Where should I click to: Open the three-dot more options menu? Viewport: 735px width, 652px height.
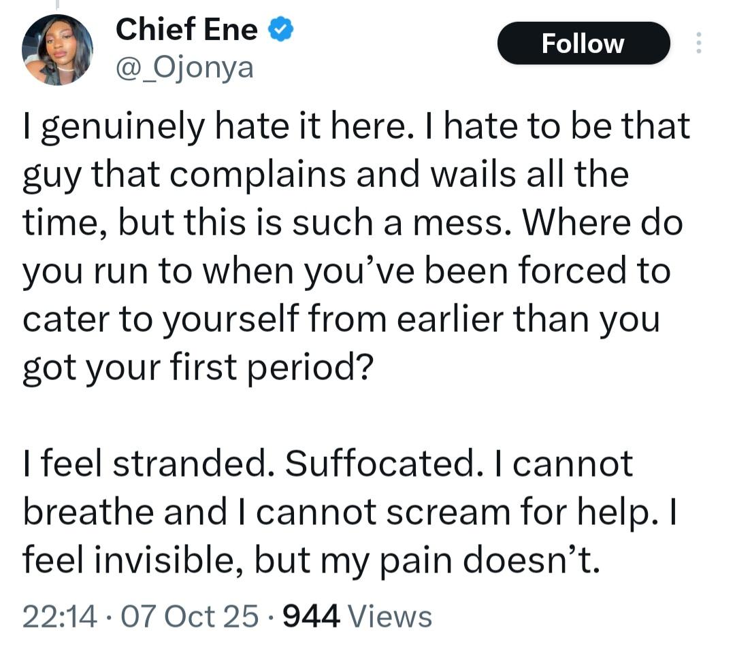tap(697, 44)
